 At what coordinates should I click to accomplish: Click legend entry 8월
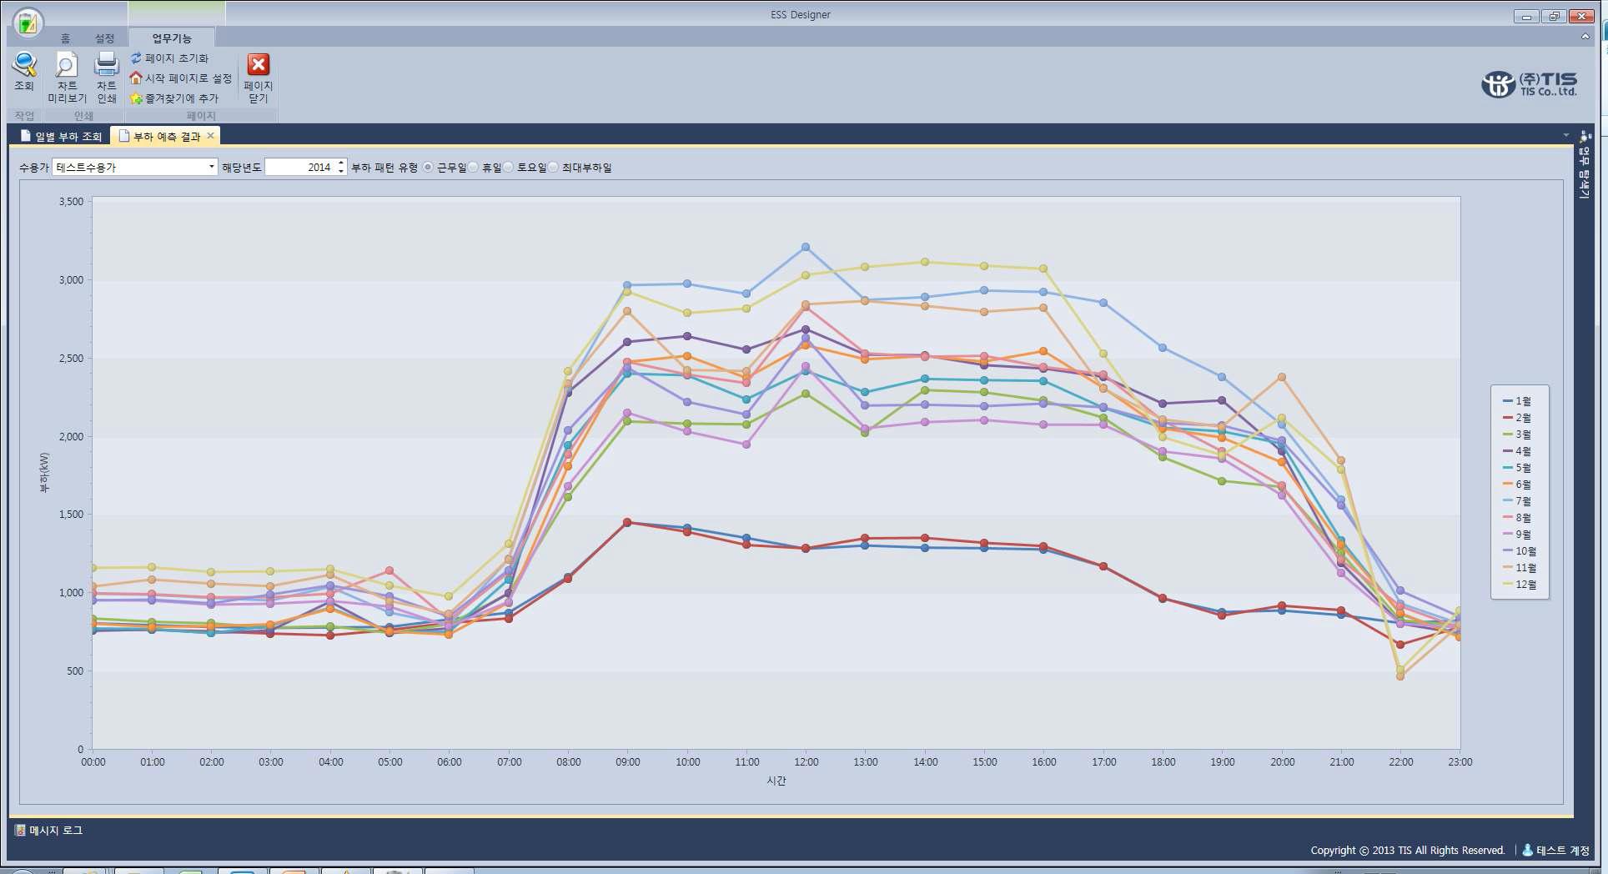tap(1517, 518)
